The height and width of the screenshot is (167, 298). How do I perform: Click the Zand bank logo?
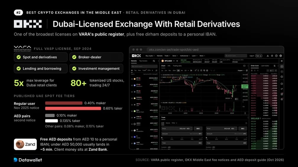[25, 144]
